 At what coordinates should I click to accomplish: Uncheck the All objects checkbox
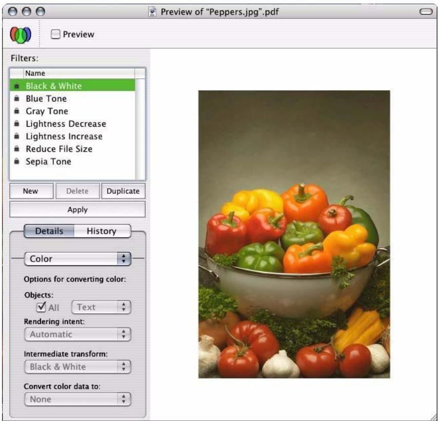[x=39, y=307]
